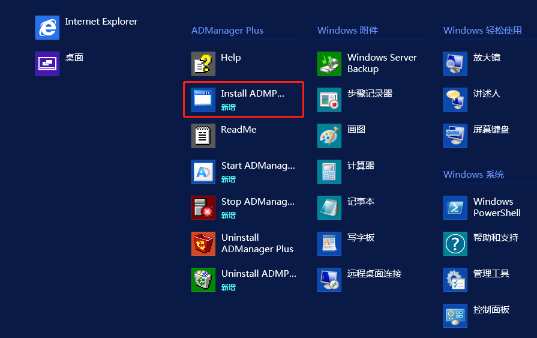Select the ADManager Plus group header
This screenshot has height=338, width=537.
tap(227, 31)
